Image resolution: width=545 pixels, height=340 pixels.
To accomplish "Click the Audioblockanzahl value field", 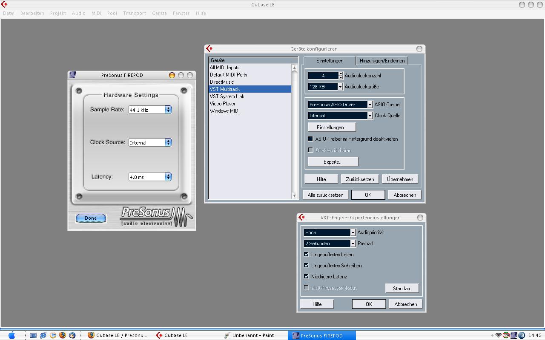I will click(x=323, y=76).
